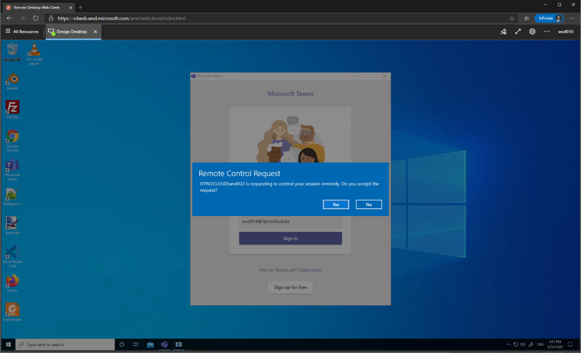
Task: Launch Firefox from the desktop
Action: [12, 283]
